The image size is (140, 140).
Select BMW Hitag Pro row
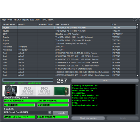(x=69, y=34)
